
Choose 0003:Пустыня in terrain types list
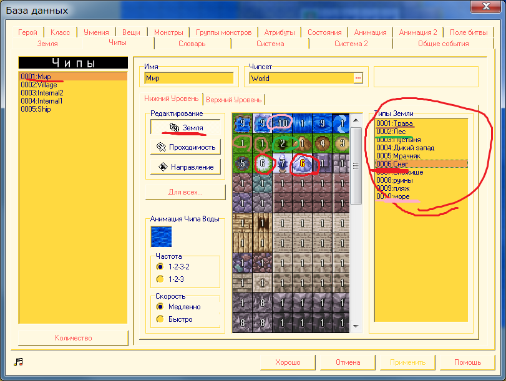(398, 140)
